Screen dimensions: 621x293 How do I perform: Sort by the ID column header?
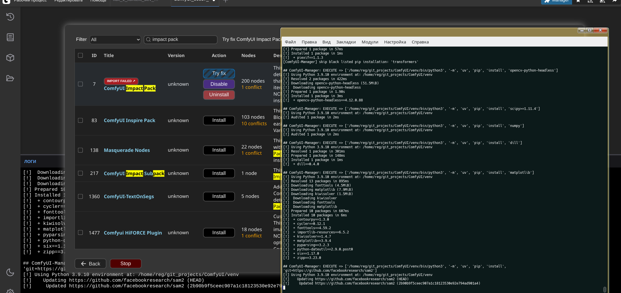coord(94,55)
